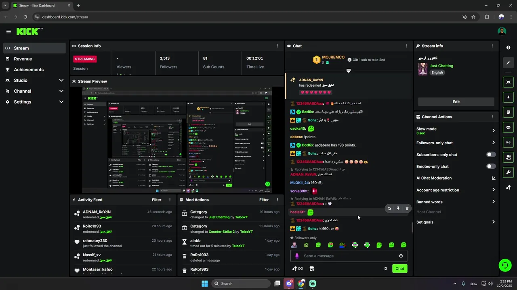517x290 pixels.
Task: Focus the Send a message field
Action: (349, 256)
